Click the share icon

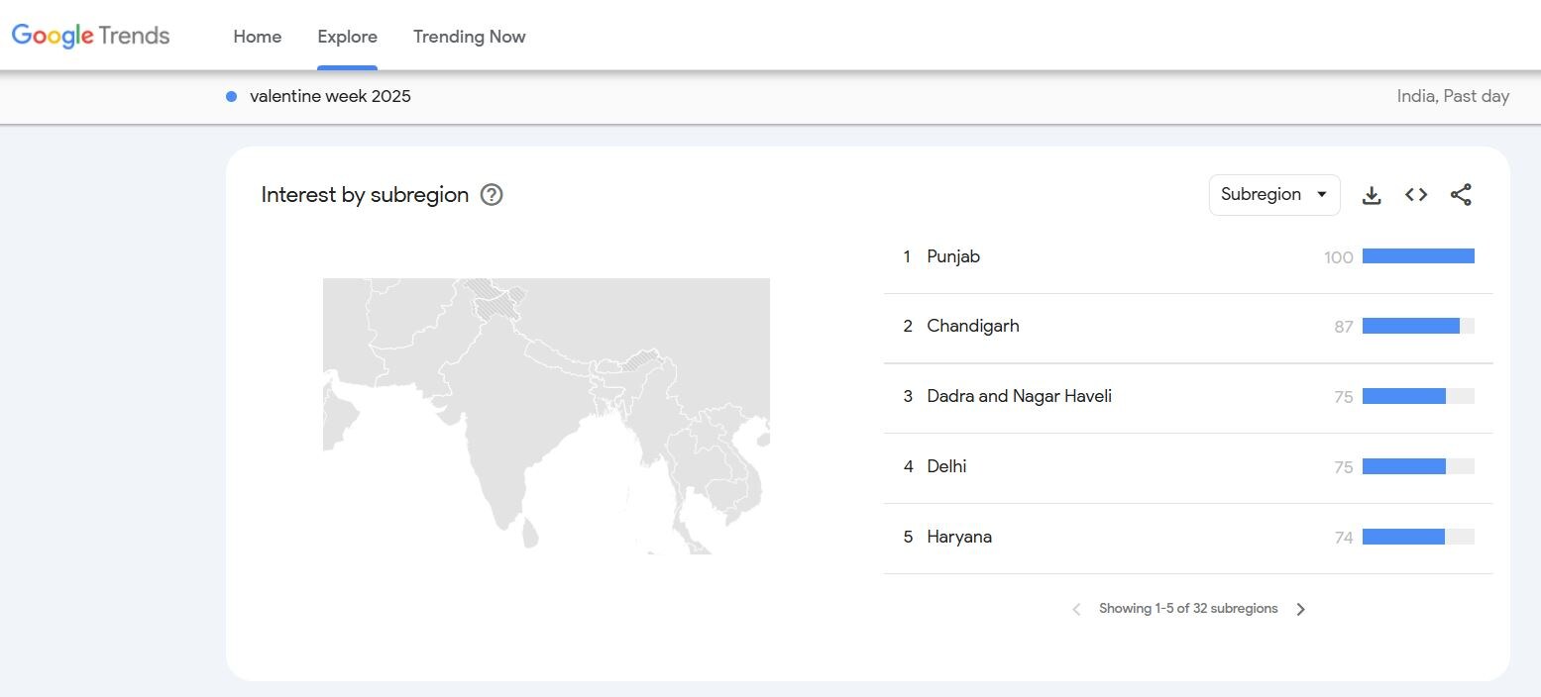pos(1461,195)
